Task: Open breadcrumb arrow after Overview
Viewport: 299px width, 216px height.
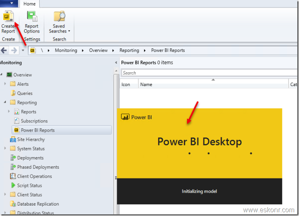Action: click(113, 51)
